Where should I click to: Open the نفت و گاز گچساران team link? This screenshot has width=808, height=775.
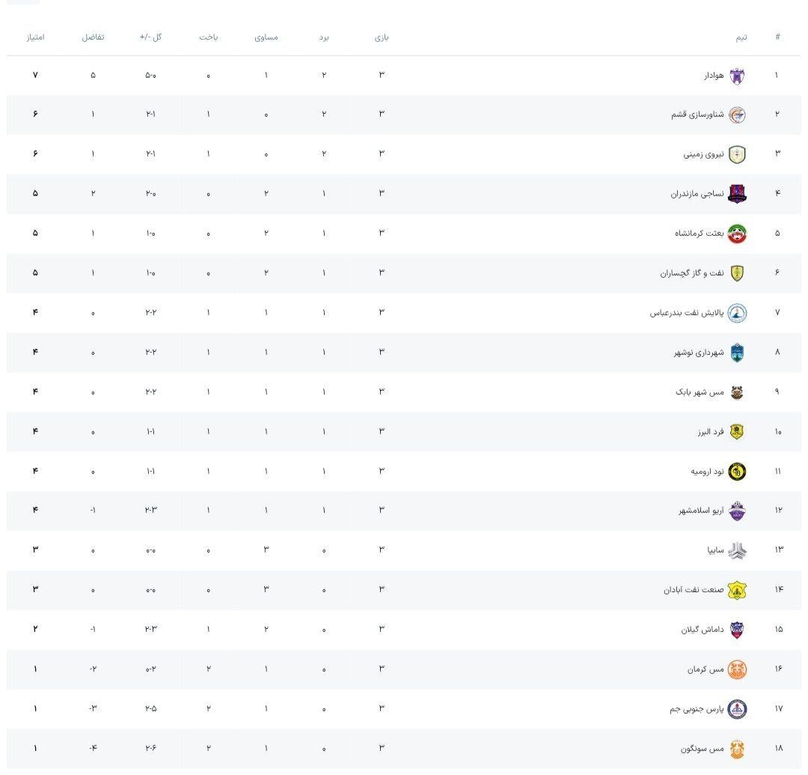click(x=692, y=273)
